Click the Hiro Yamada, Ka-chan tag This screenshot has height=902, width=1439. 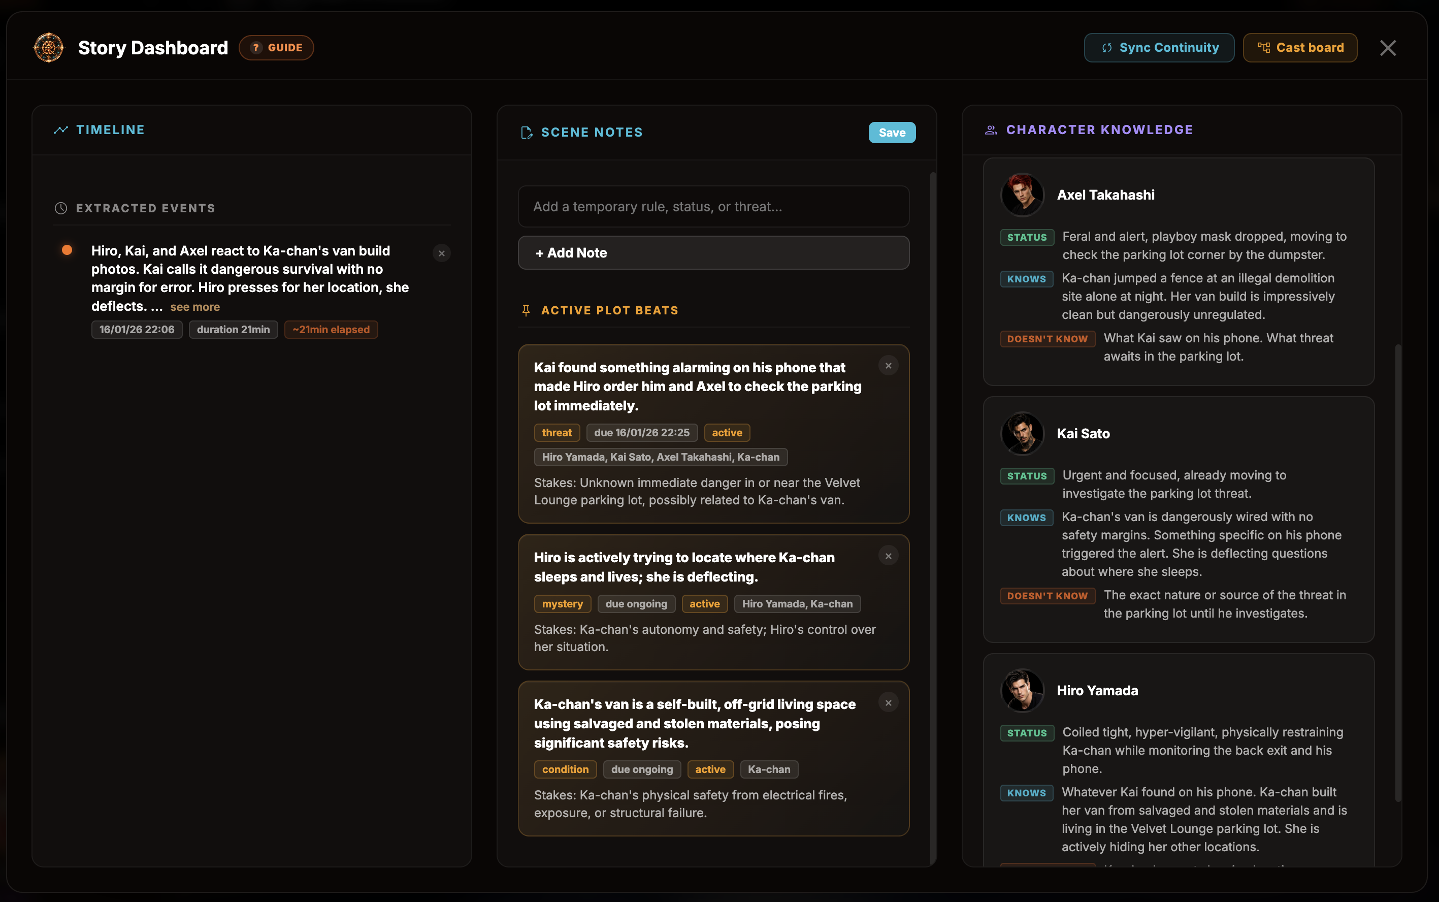coord(797,604)
